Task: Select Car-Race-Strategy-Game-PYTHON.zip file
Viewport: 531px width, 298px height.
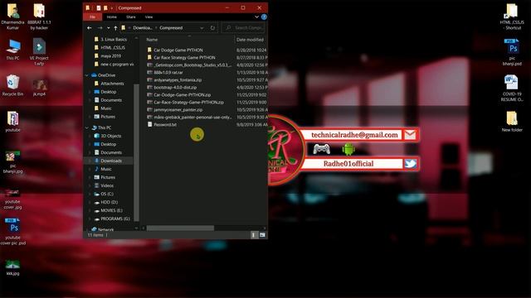Action: point(188,102)
